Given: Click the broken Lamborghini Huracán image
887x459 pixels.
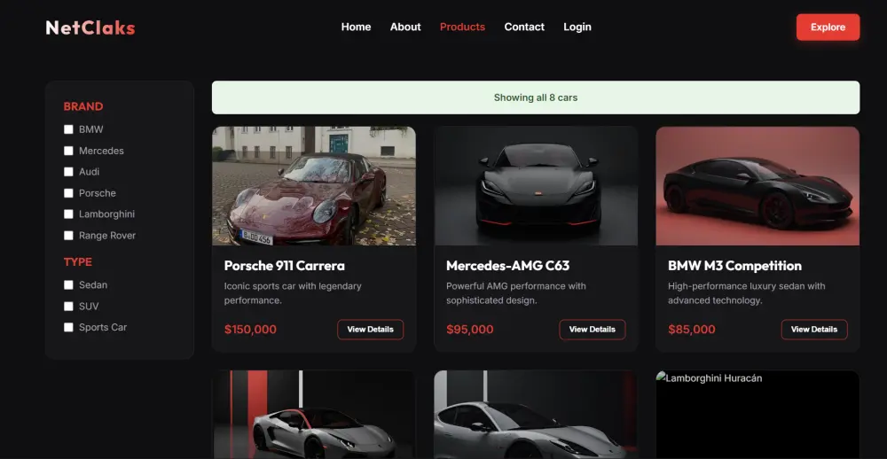Looking at the screenshot, I should tap(757, 415).
